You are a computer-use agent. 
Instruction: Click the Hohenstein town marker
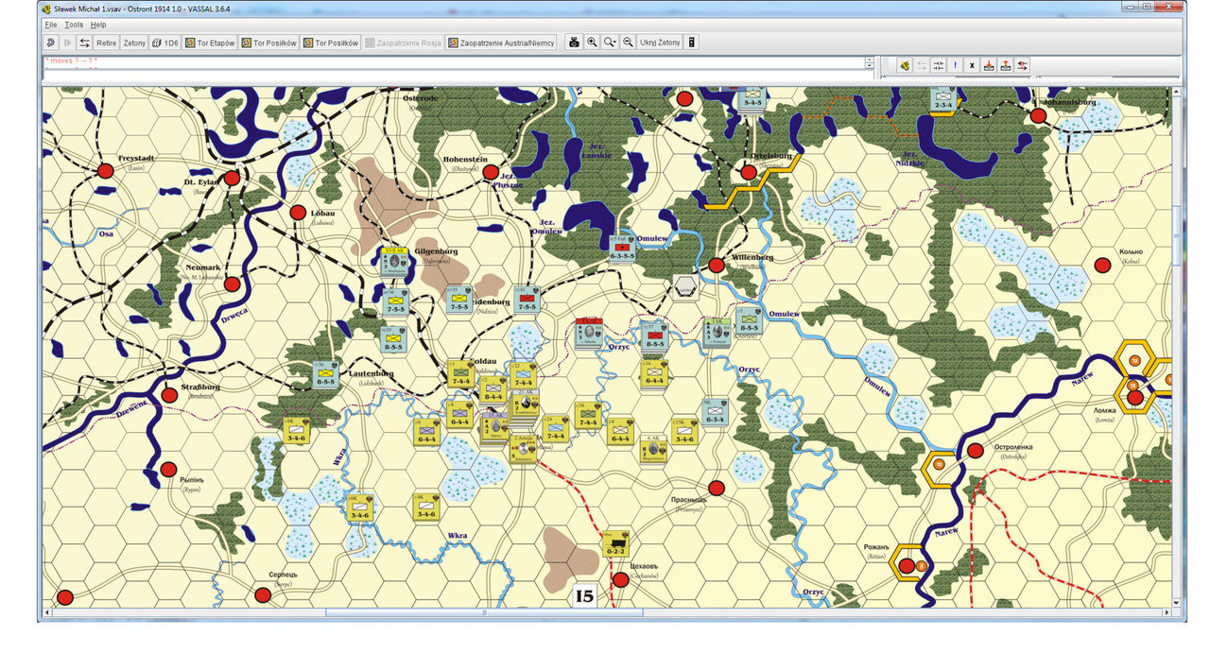click(491, 173)
